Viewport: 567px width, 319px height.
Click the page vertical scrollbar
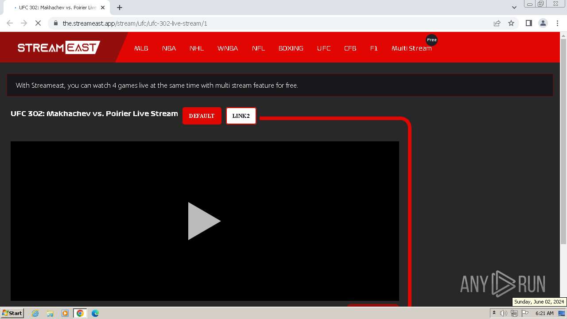pyautogui.click(x=563, y=142)
